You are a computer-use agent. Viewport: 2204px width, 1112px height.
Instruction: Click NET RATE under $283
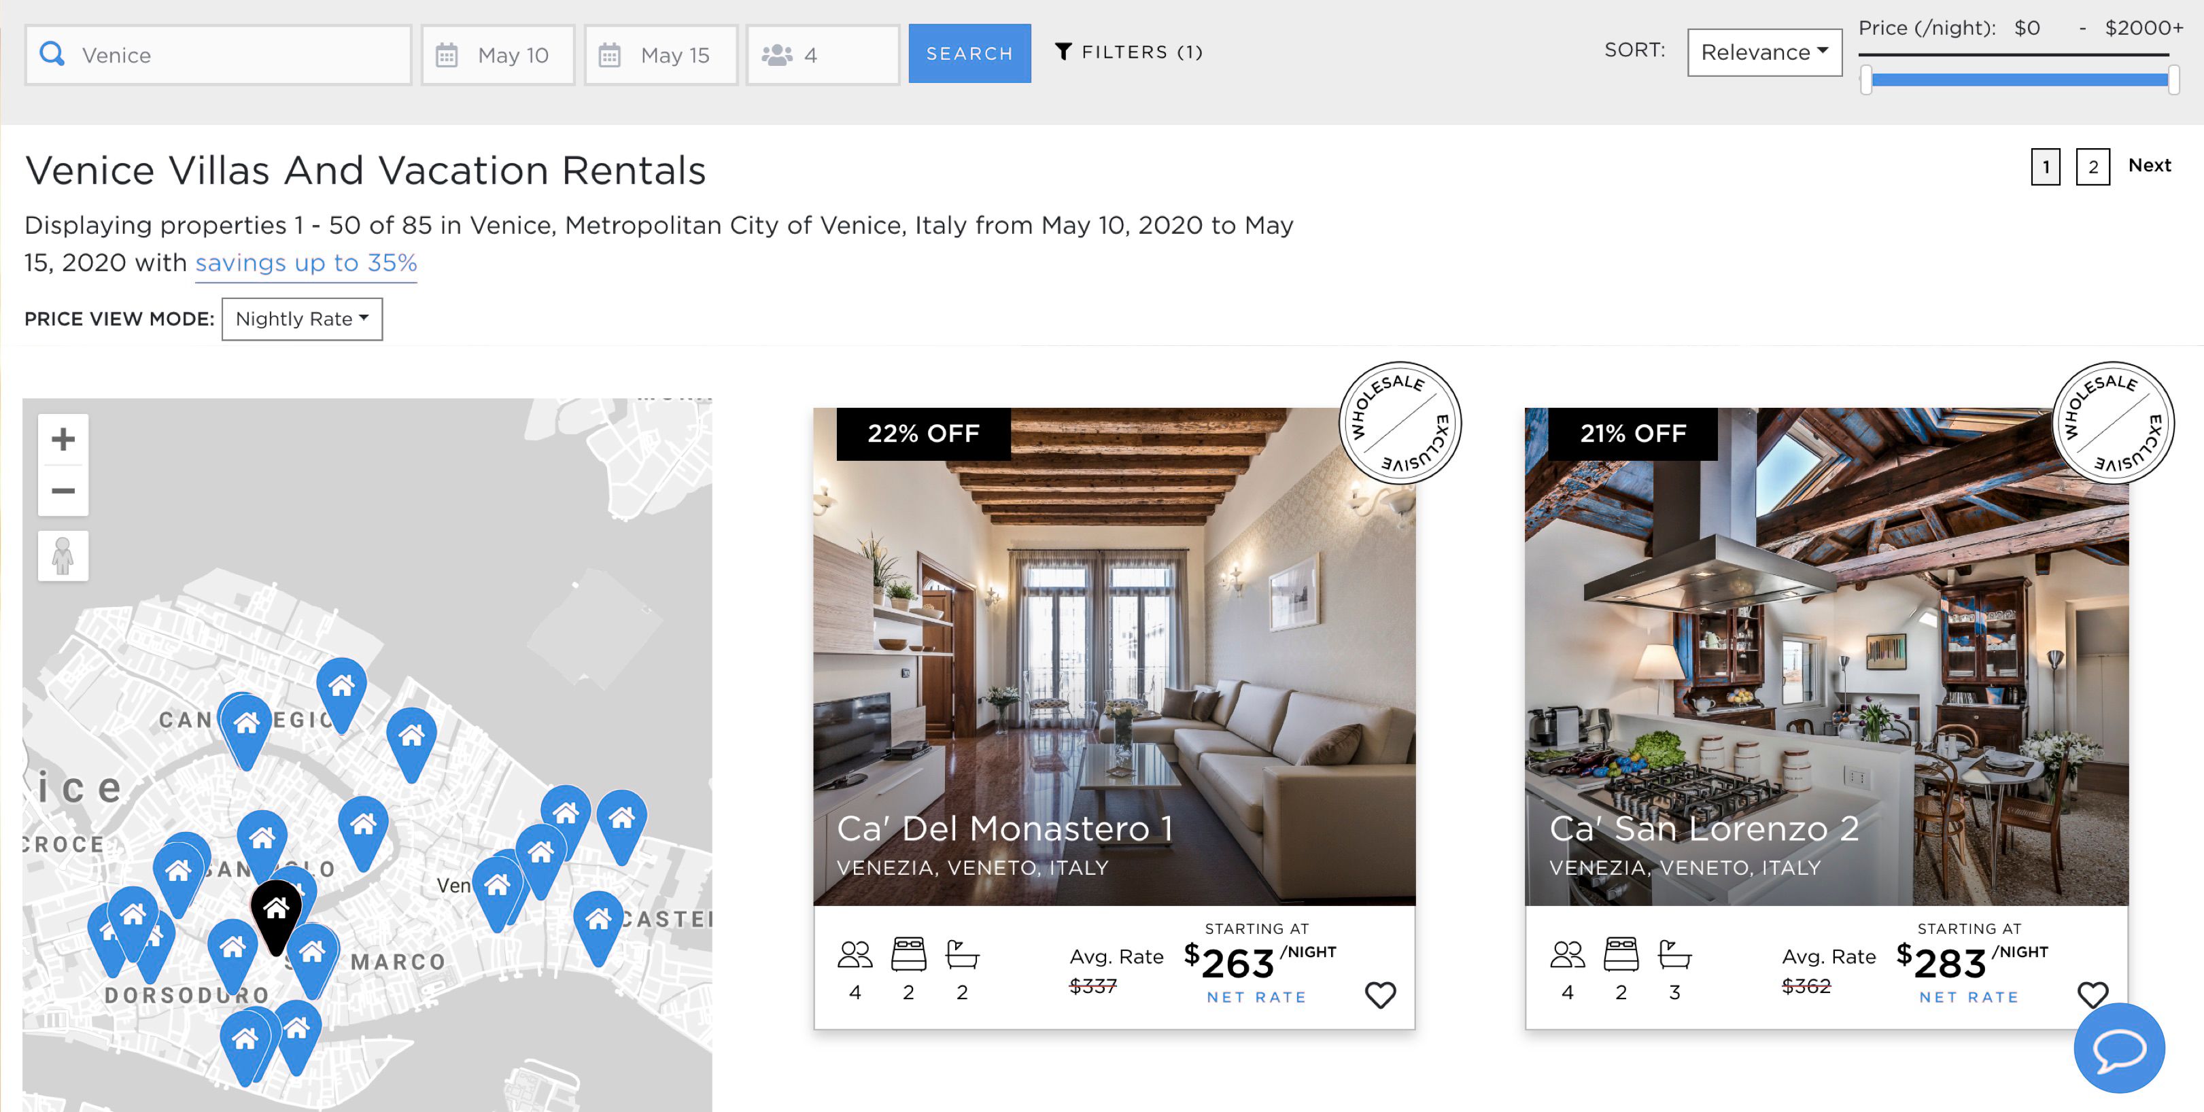click(1969, 997)
